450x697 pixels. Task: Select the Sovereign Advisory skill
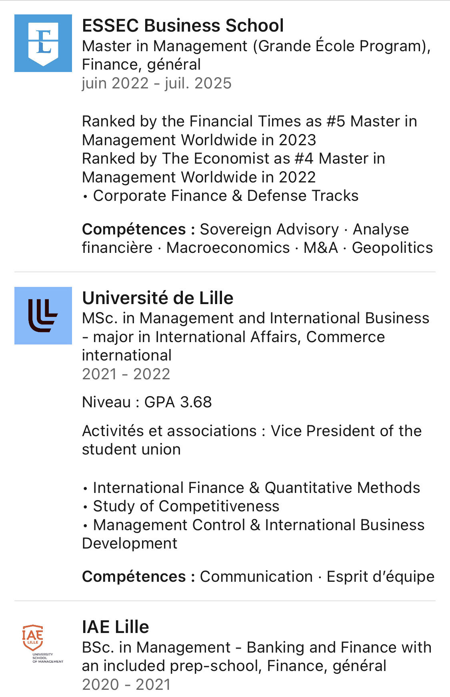coord(269,229)
